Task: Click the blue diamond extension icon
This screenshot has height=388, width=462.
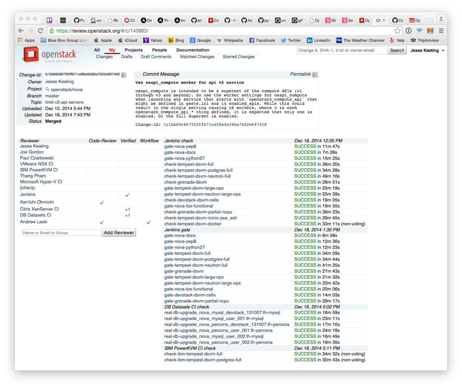Action: coord(419,31)
